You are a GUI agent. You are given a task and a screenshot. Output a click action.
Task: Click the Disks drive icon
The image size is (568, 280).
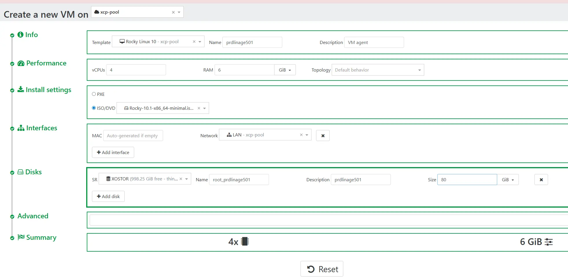(21, 172)
